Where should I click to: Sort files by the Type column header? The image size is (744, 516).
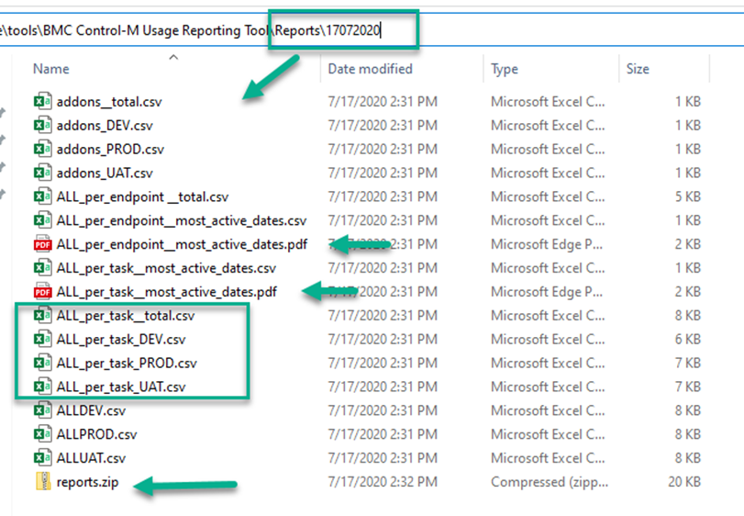point(505,69)
